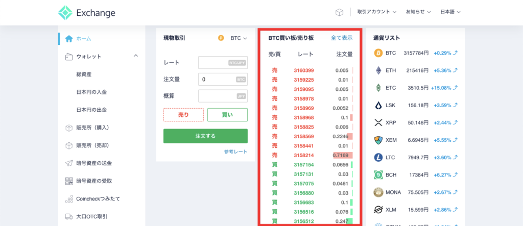The width and height of the screenshot is (523, 226).
Task: Click the 3158214 sell order depth bar
Action: pos(342,155)
